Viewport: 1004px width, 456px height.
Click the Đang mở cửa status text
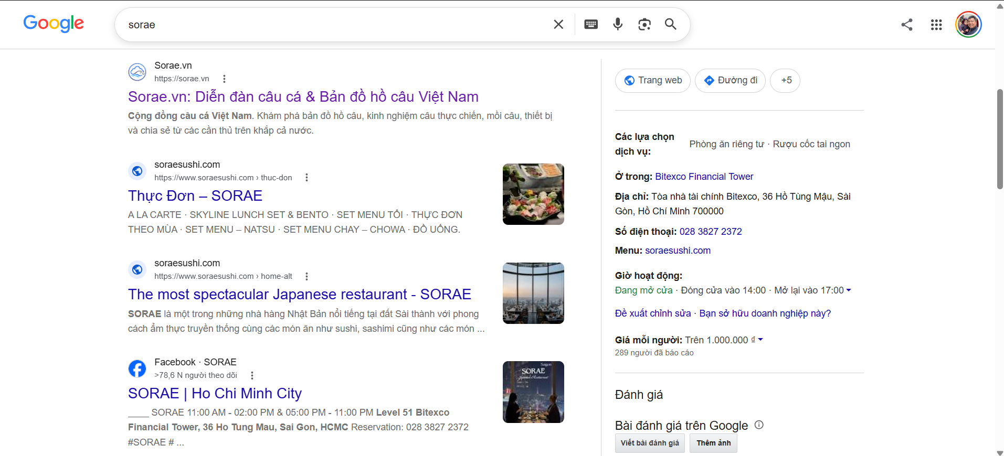[644, 290]
